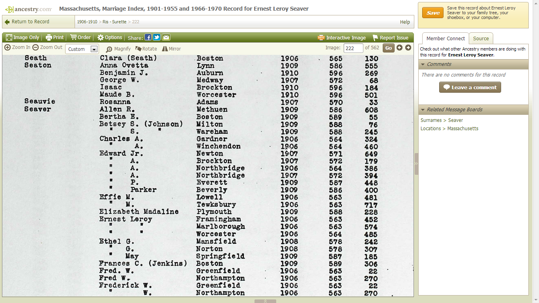
Task: Report an issue with this image
Action: pyautogui.click(x=391, y=37)
